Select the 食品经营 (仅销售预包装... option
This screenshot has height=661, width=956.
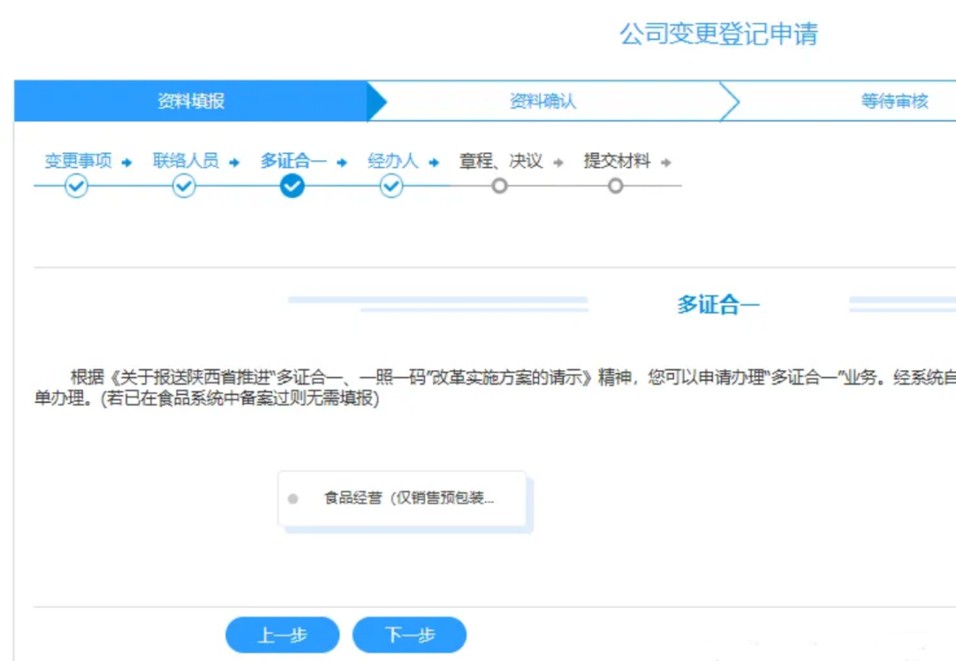[402, 498]
